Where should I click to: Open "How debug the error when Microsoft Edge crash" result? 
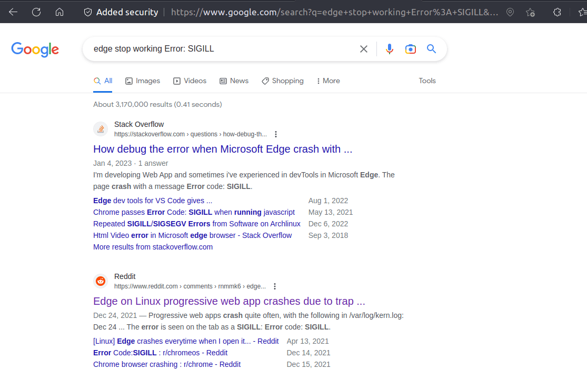click(222, 149)
